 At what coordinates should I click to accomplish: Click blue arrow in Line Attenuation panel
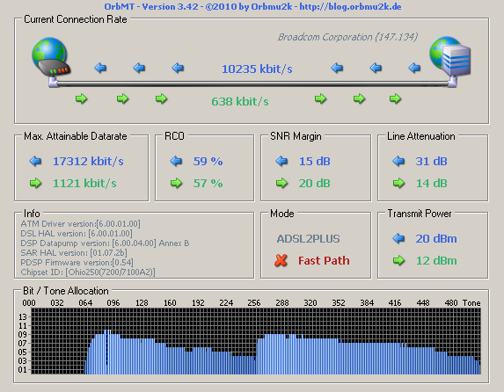(x=398, y=161)
